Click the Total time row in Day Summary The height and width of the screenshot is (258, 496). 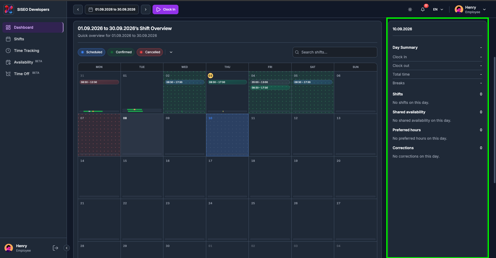coord(437,74)
